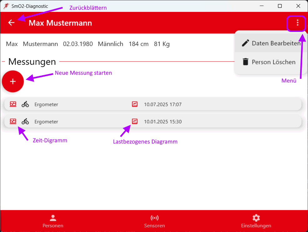The width and height of the screenshot is (308, 232).
Task: Select the 10.07.2025 17:07 measurement entry
Action: (188, 104)
